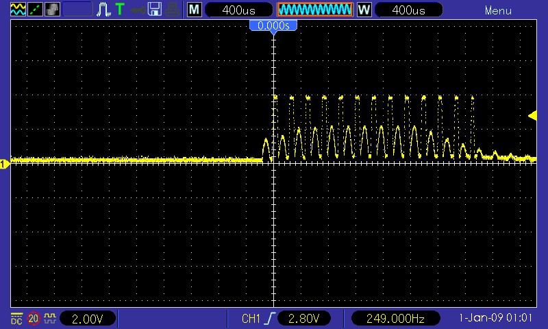Click the gray persistence display icon
548x329 pixels.
click(52, 10)
